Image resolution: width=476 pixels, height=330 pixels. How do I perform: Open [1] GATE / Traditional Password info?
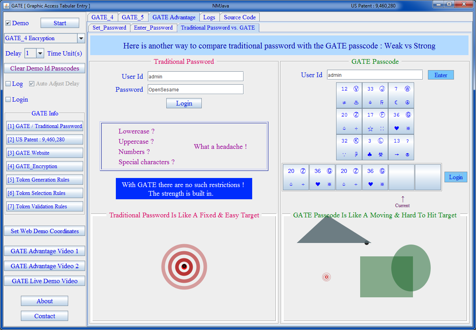tap(45, 126)
